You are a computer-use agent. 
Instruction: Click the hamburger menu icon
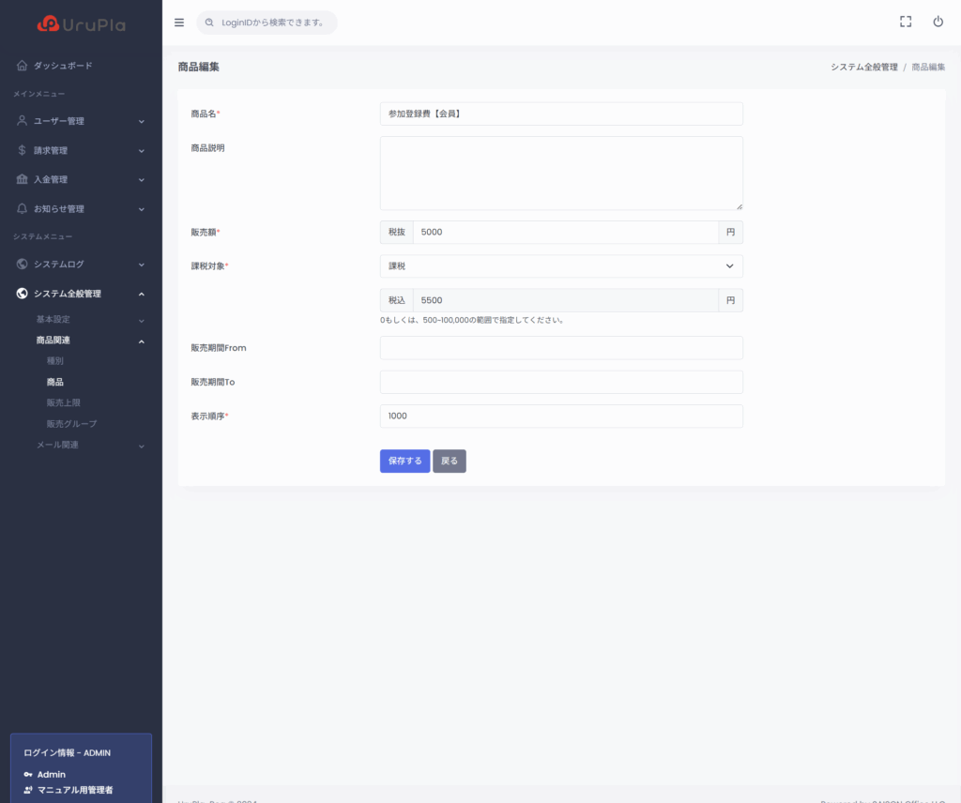(x=179, y=23)
